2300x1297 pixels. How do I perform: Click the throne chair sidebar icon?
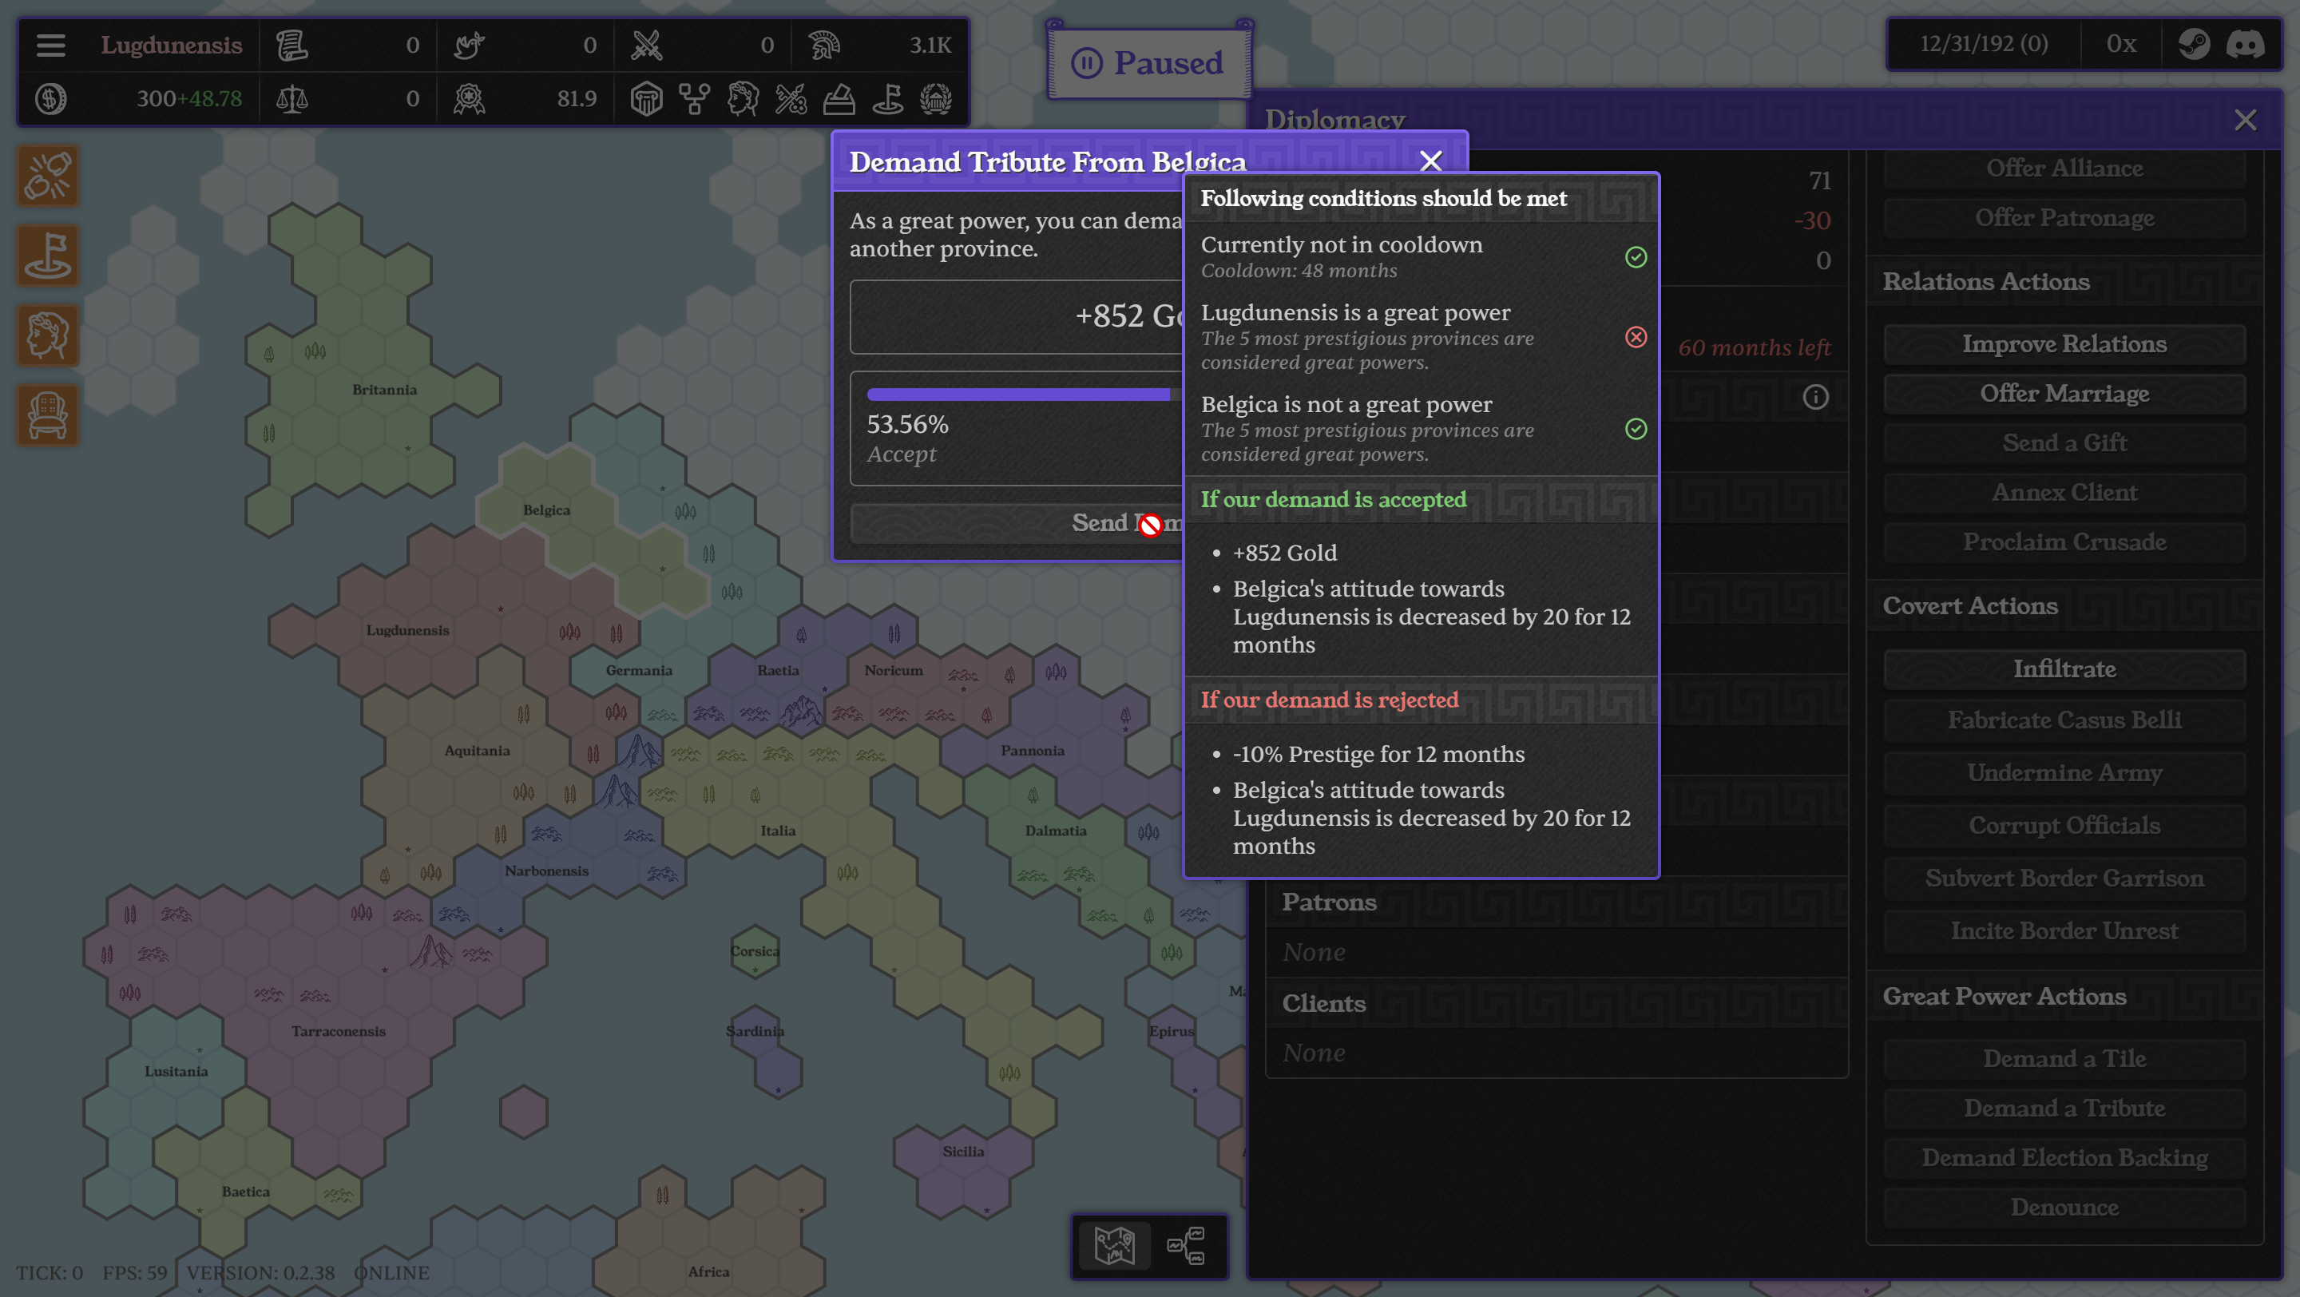(48, 415)
